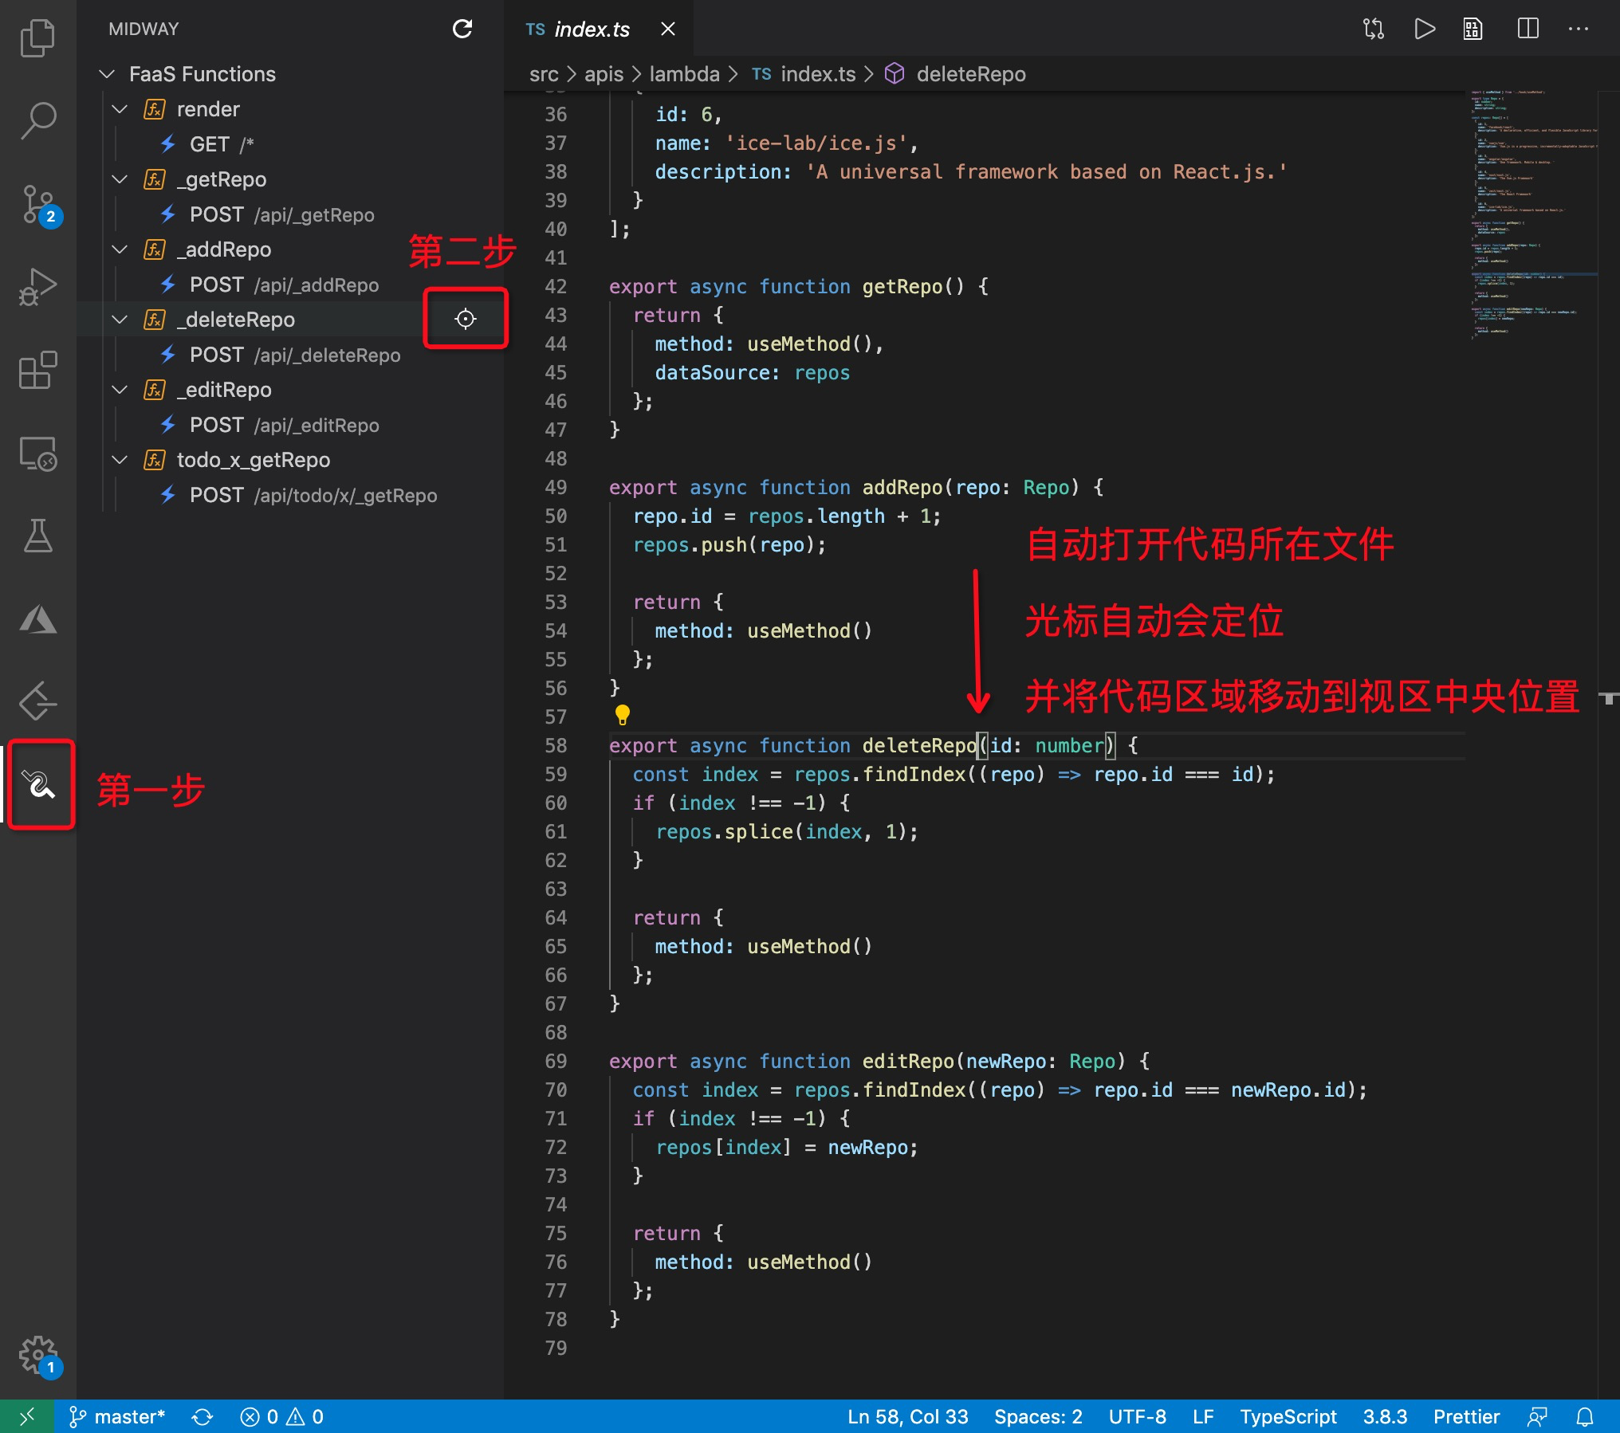Screen dimensions: 1620x1433
Task: Open Source Control view with badge
Action: 37,205
